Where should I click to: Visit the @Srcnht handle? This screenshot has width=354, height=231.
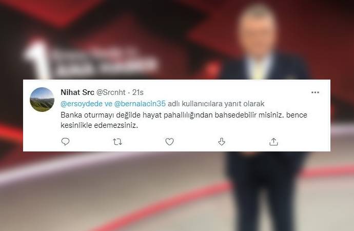(111, 92)
